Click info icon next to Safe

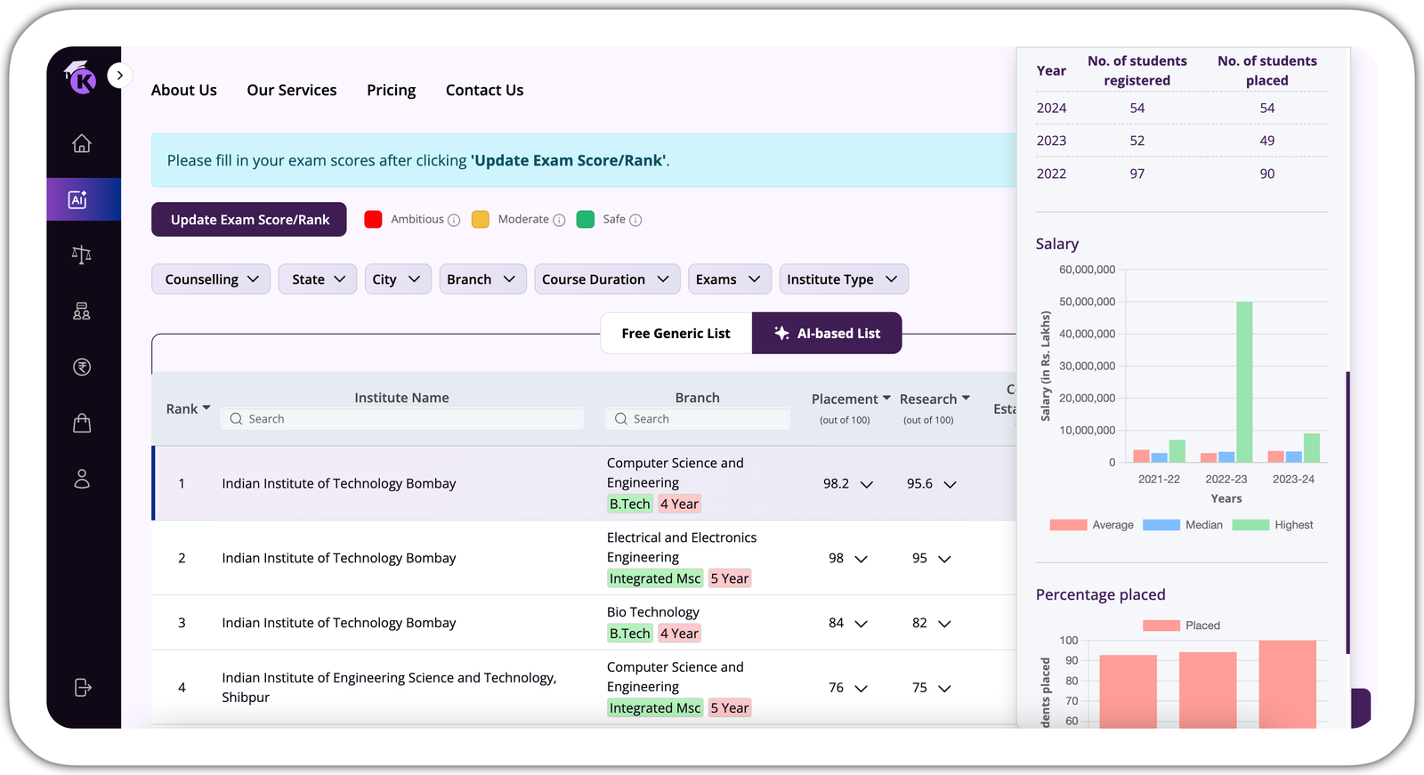coord(635,221)
